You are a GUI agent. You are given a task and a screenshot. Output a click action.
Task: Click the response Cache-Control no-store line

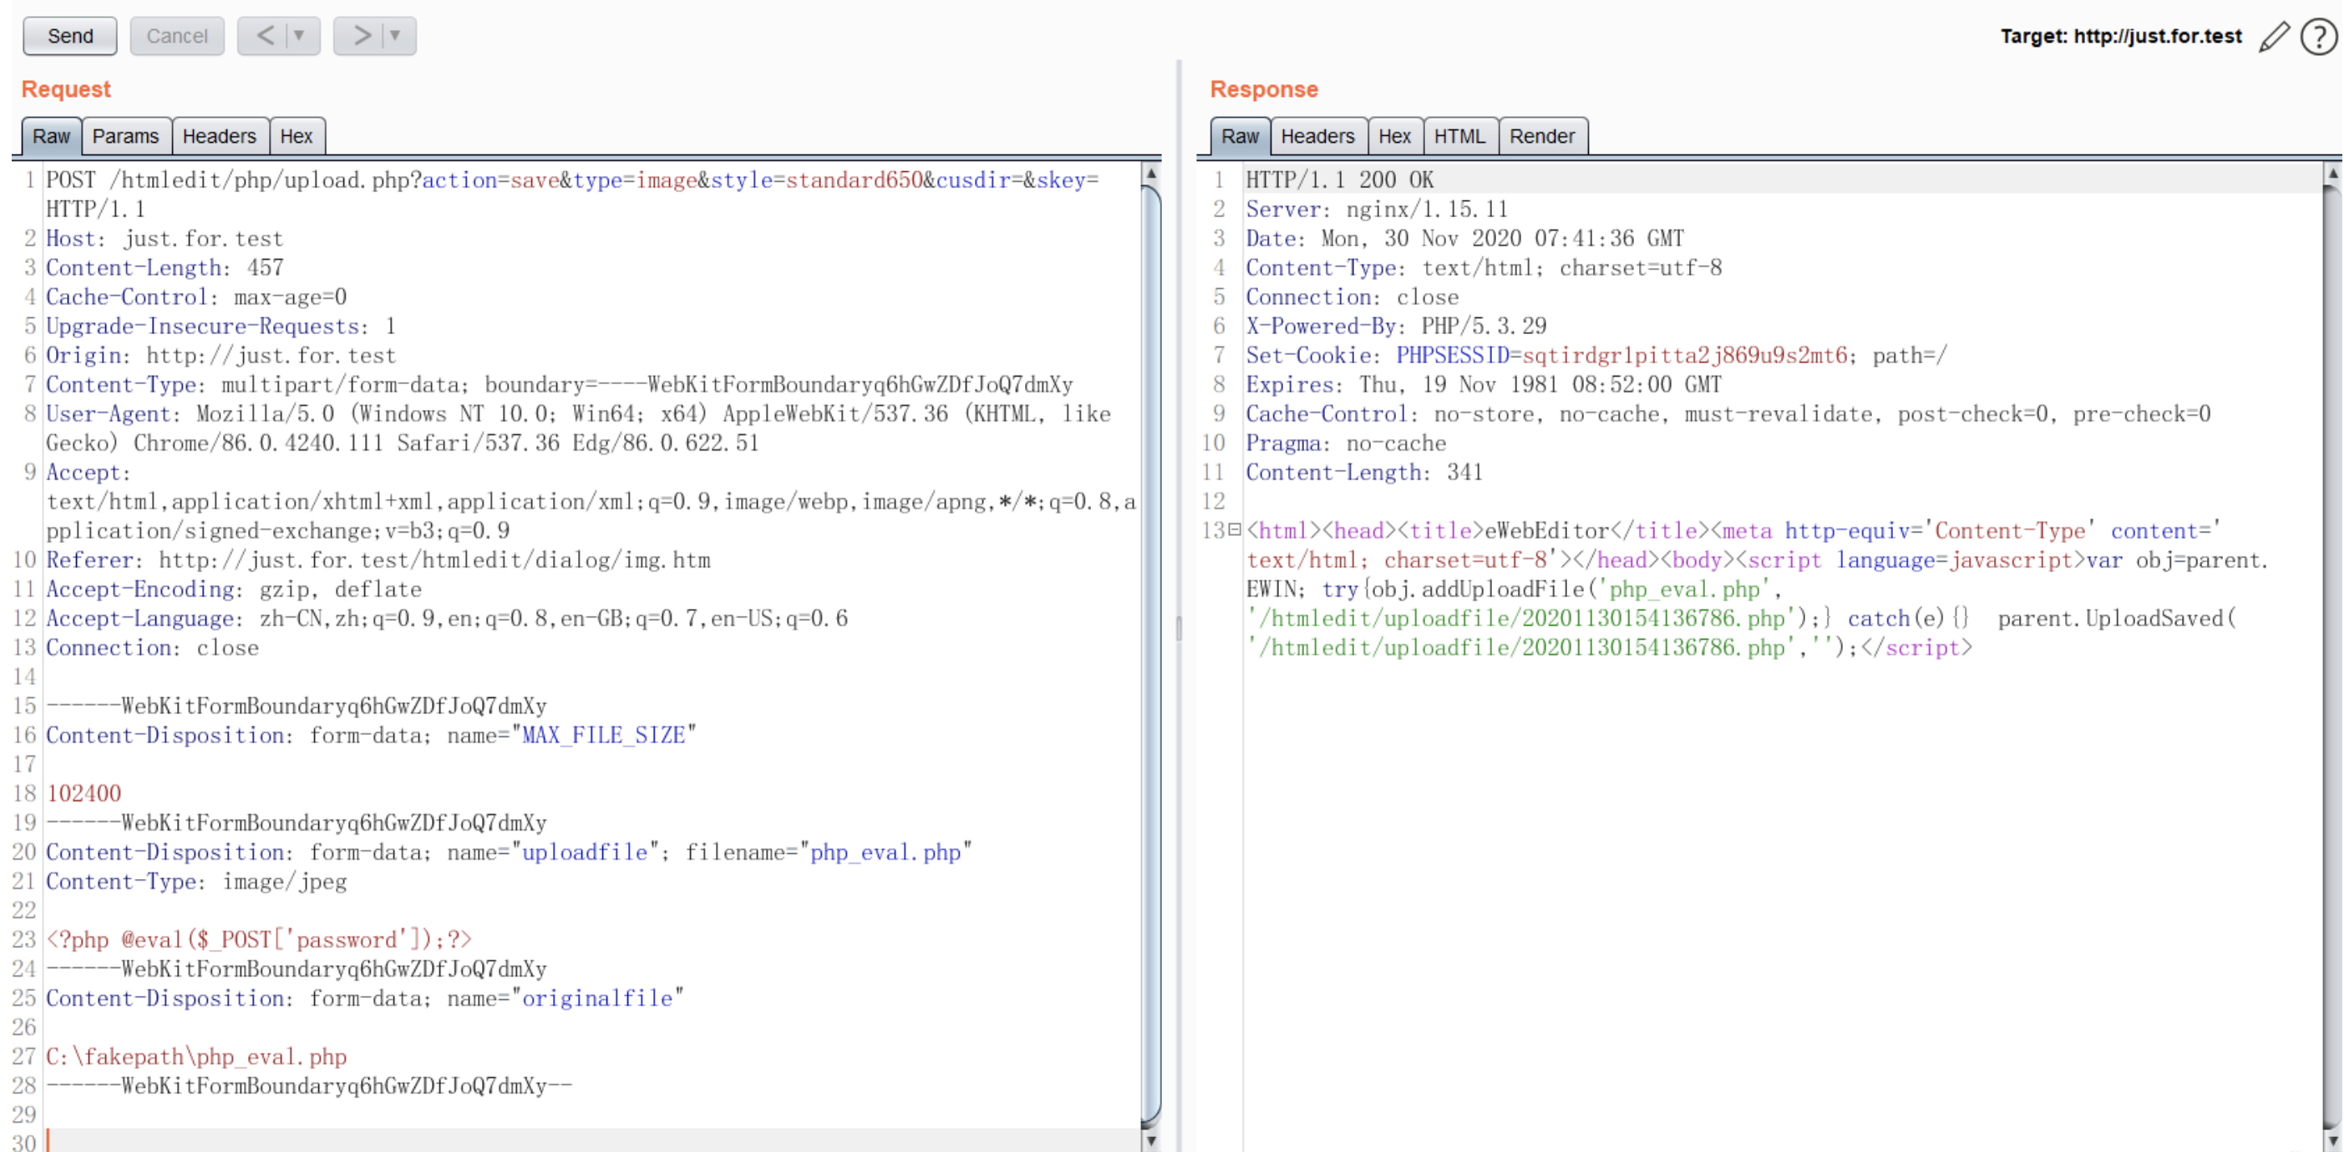tap(1728, 414)
